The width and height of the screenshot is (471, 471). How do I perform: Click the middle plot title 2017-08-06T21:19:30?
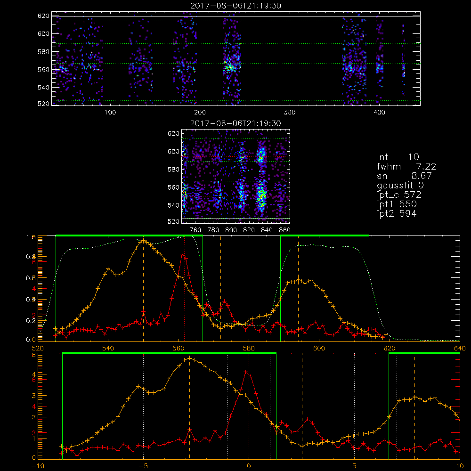point(235,123)
